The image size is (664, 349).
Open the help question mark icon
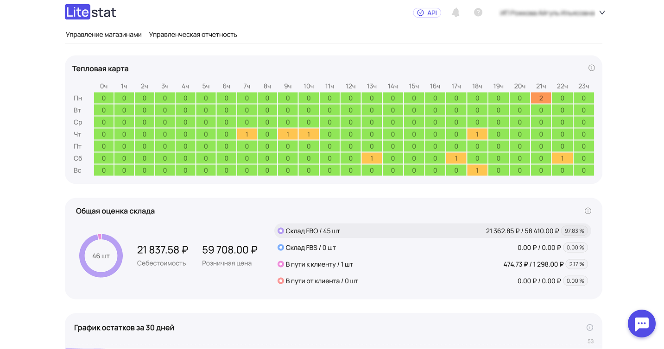coord(478,12)
